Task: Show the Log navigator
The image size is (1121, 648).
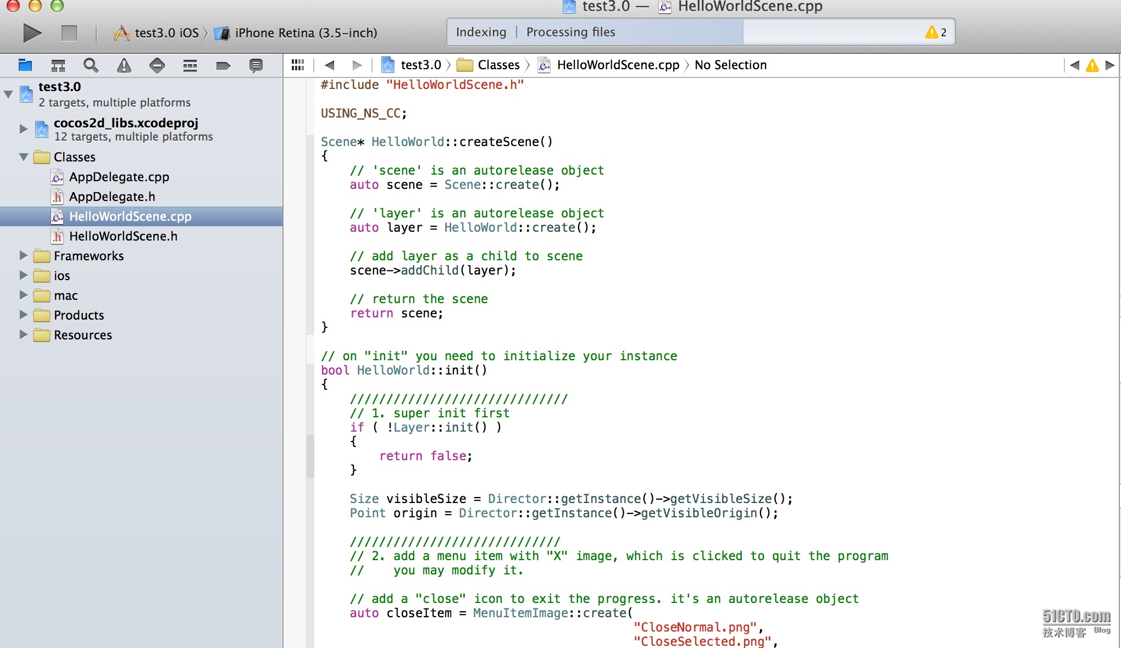Action: pyautogui.click(x=256, y=66)
